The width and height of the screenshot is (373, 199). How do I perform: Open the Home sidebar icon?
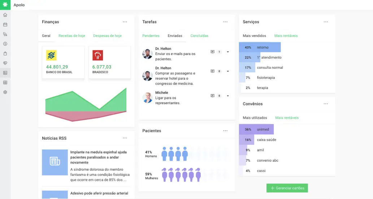coord(5,15)
